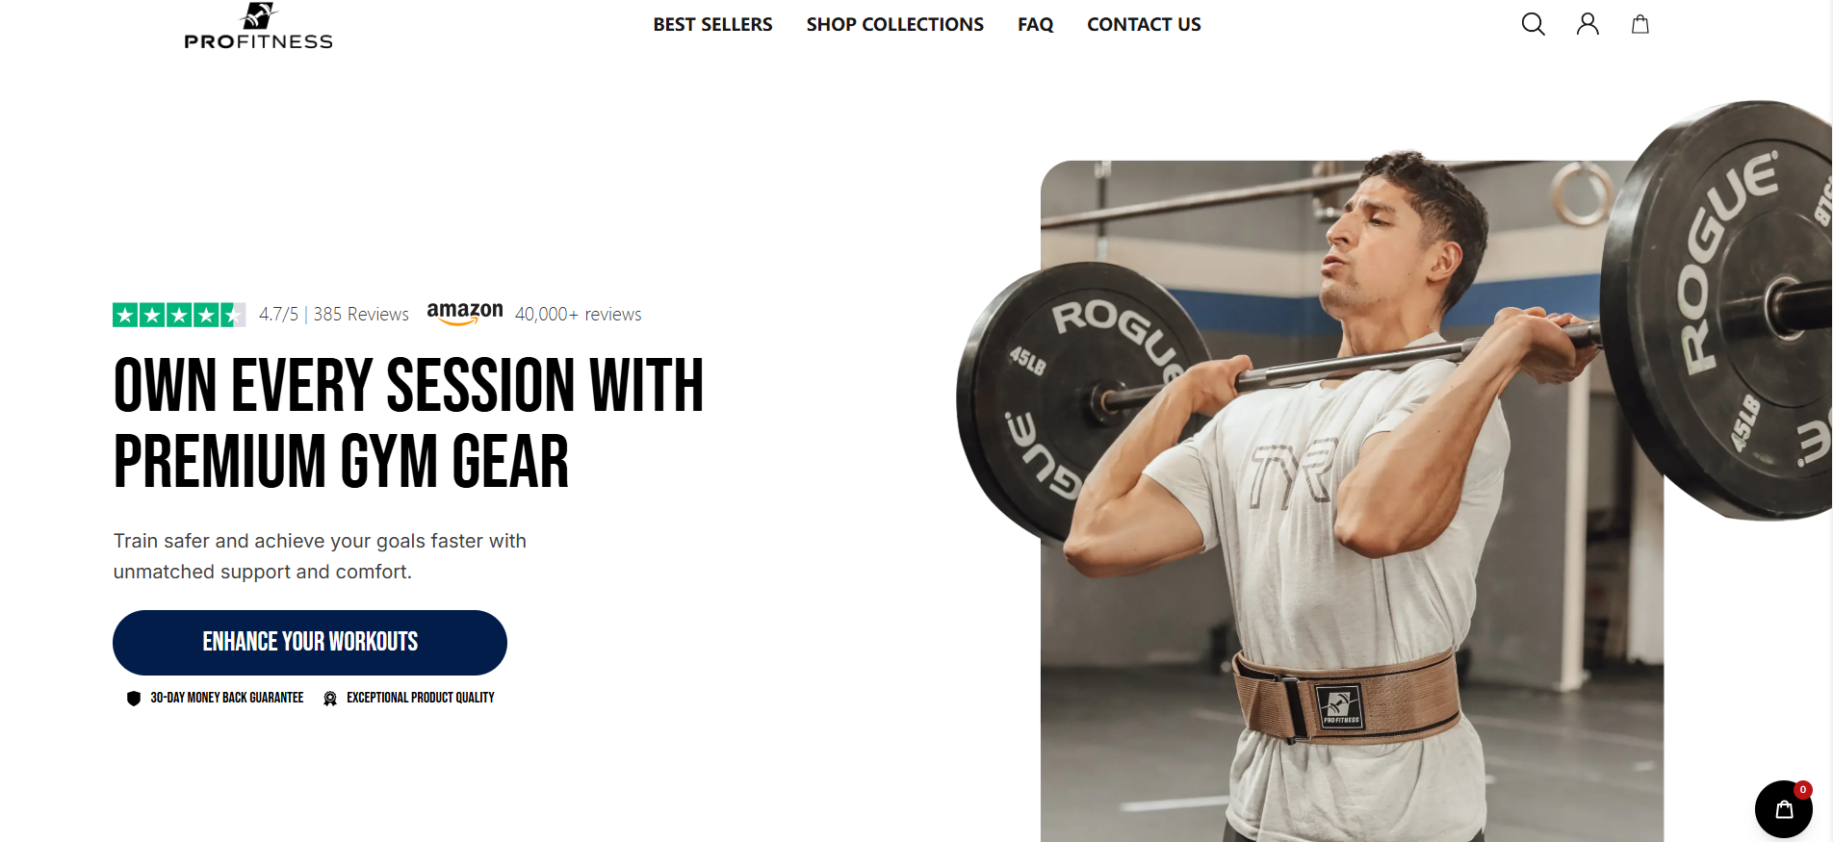1833x842 pixels.
Task: Open the account profile icon
Action: pos(1588,24)
